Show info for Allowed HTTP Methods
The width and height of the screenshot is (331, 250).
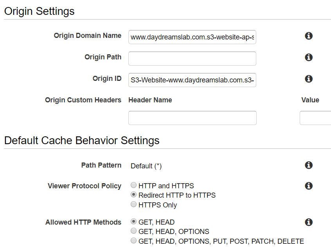pyautogui.click(x=309, y=222)
